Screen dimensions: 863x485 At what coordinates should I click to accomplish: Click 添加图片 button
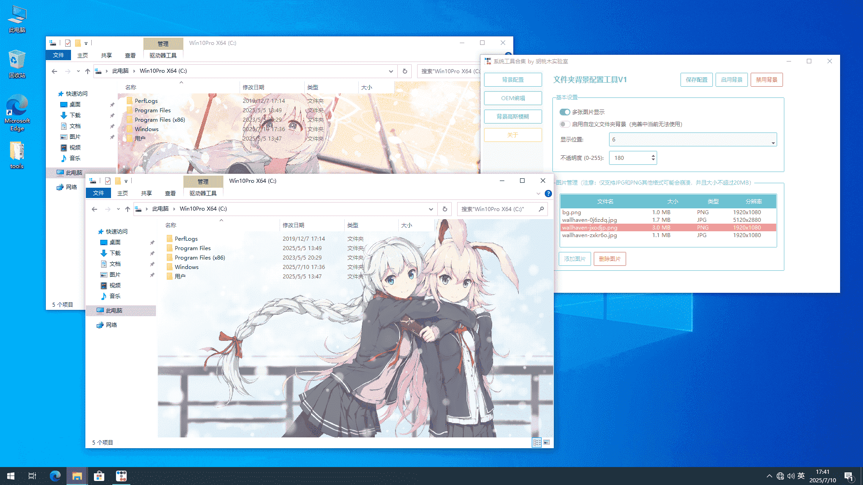[575, 259]
